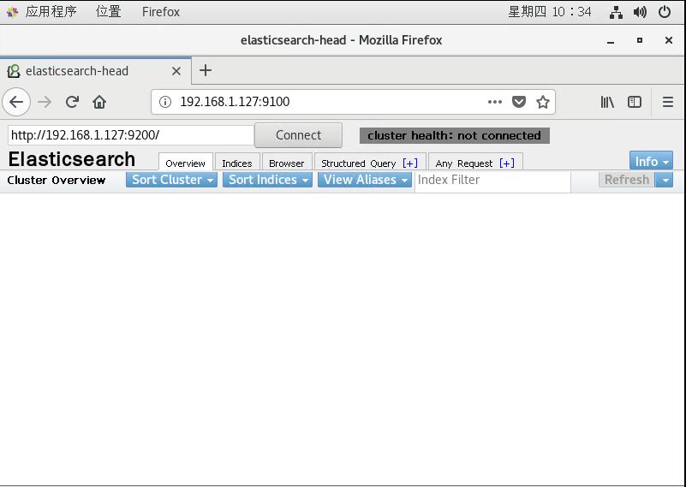The width and height of the screenshot is (686, 487).
Task: Open the Info dropdown
Action: [651, 161]
